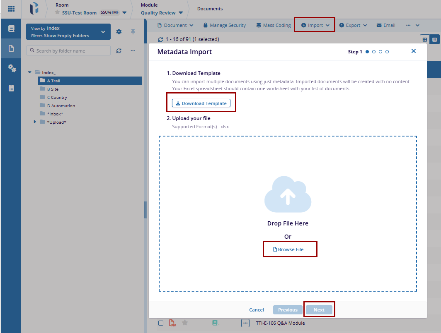Collapse the Index_ root folder

click(30, 72)
